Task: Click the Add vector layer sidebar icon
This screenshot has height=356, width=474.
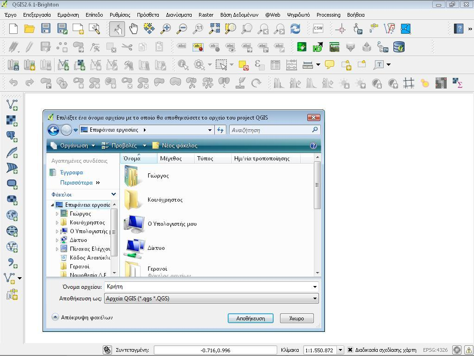Action: pos(12,105)
